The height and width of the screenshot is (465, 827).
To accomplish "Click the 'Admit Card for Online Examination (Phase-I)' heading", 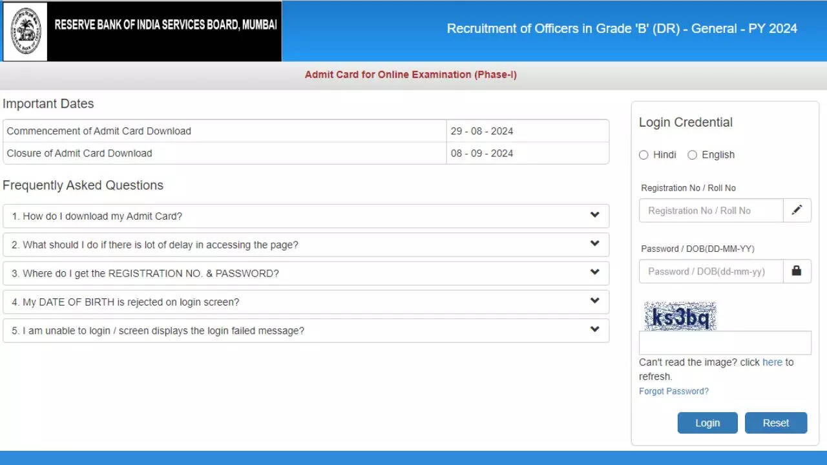I will (x=410, y=75).
